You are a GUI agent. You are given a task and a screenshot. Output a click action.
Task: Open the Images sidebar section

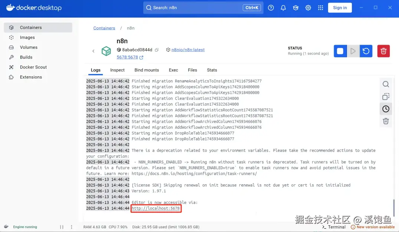[38, 37]
